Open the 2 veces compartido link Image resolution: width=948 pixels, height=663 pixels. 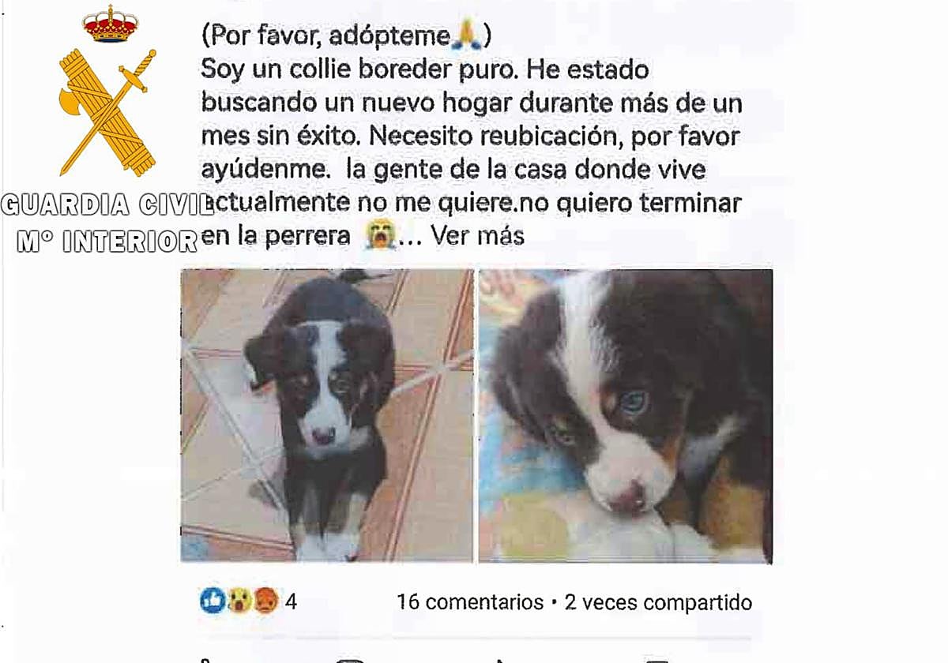point(658,602)
